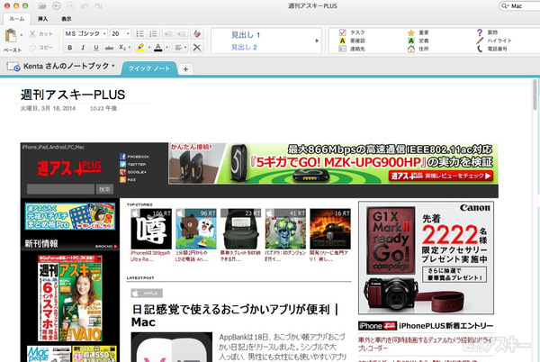This screenshot has height=362, width=540.
Task: Open the paste options arrow
Action: 22,35
